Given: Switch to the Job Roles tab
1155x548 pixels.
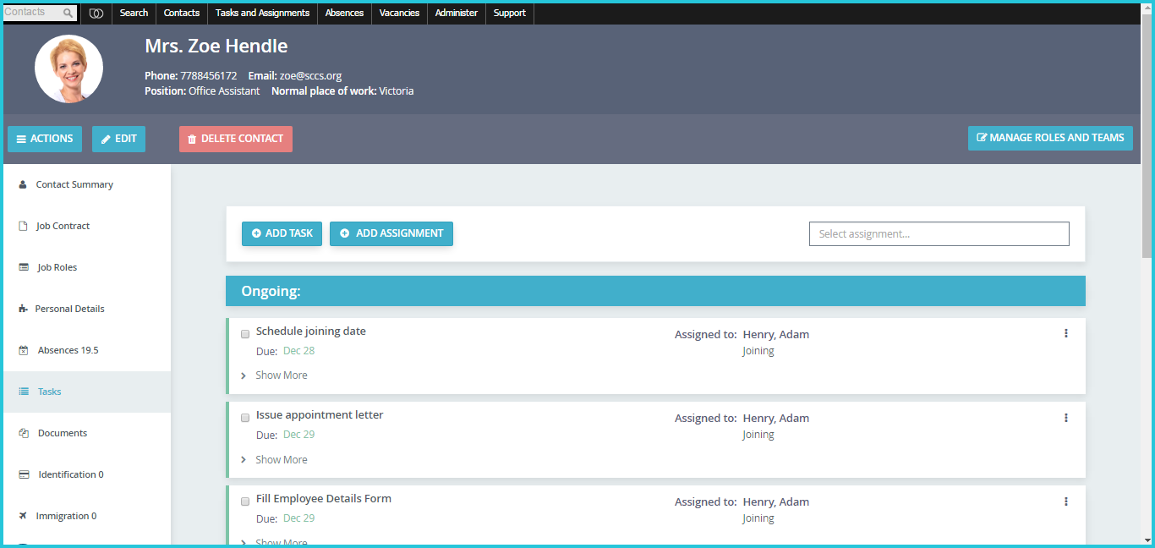Looking at the screenshot, I should point(87,267).
